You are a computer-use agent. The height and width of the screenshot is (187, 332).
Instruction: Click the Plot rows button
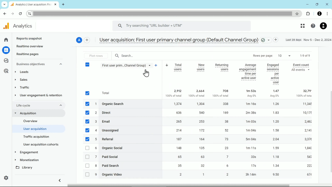pyautogui.click(x=96, y=56)
